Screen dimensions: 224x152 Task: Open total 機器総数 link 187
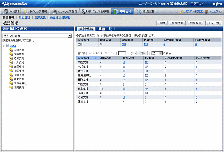pos(124,45)
